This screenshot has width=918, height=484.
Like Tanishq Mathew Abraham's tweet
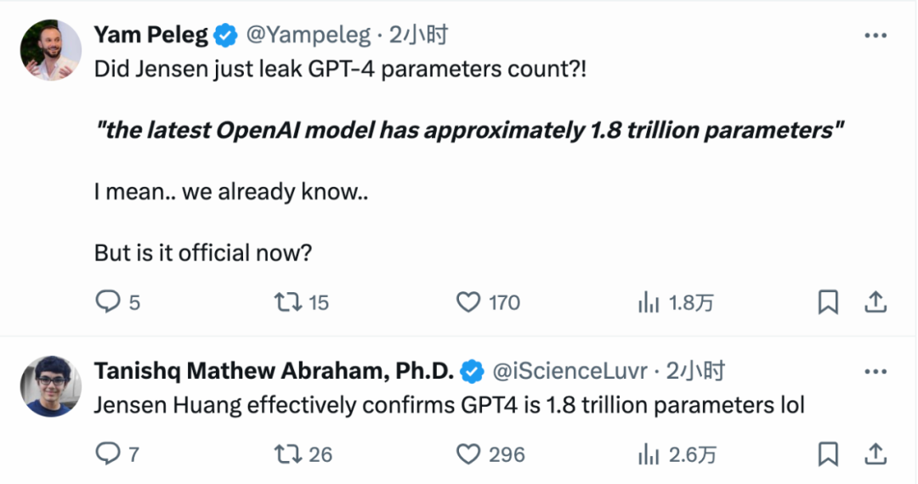tap(469, 454)
